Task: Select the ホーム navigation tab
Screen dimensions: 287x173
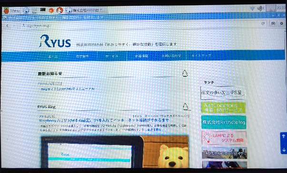Action: pyautogui.click(x=53, y=56)
